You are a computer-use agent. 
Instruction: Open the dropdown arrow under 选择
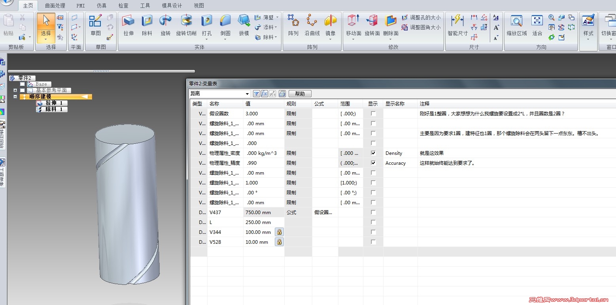pos(46,39)
